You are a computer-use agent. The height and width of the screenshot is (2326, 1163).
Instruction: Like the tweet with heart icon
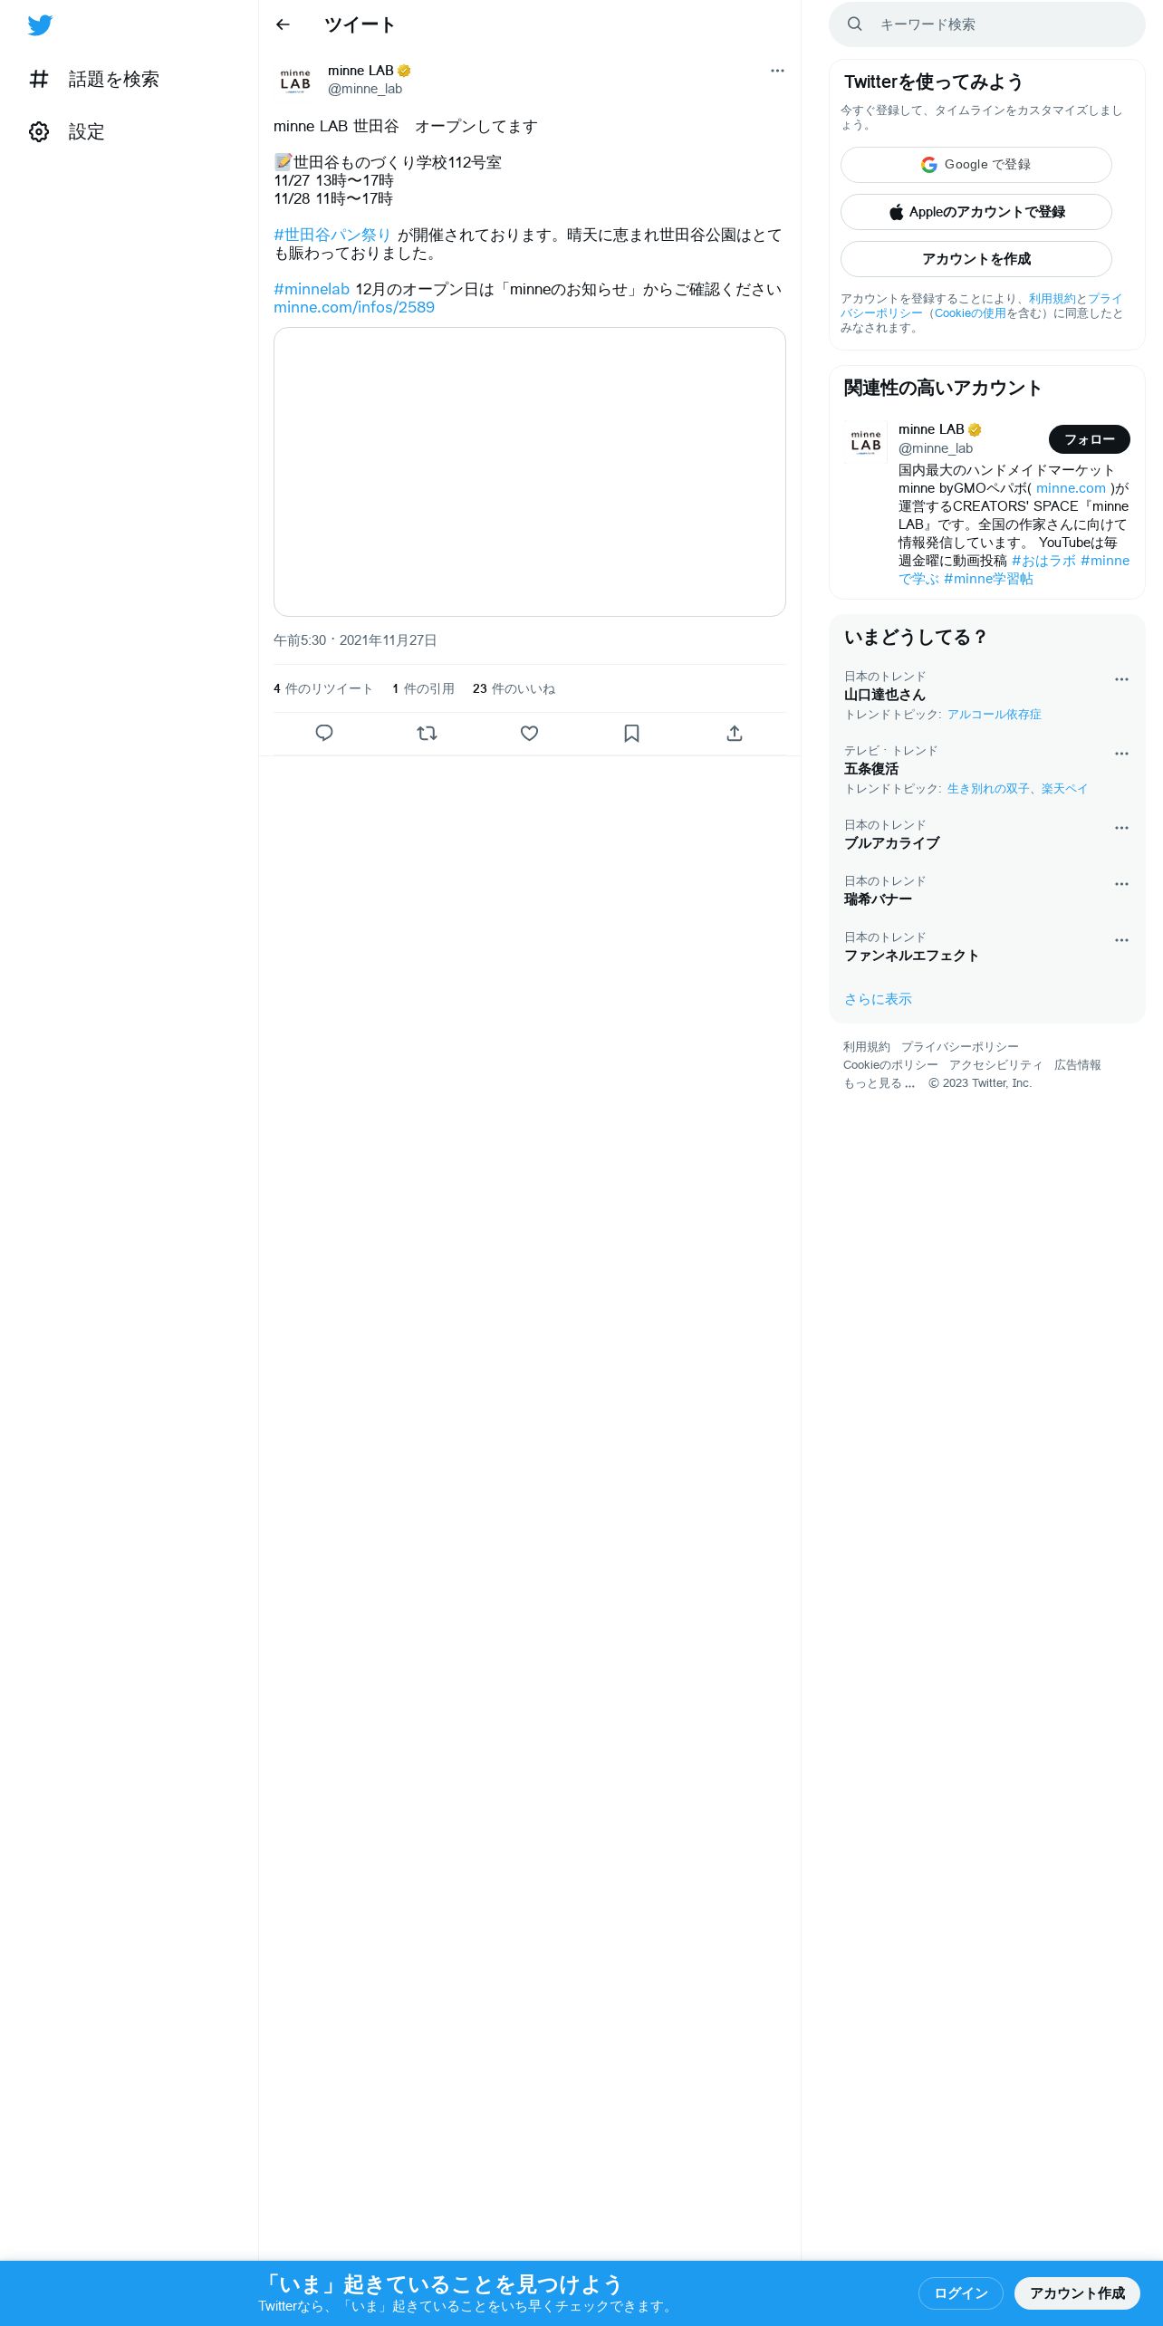coord(530,734)
